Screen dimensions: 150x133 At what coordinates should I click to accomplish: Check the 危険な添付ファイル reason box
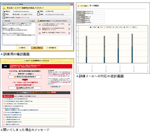point(40,29)
